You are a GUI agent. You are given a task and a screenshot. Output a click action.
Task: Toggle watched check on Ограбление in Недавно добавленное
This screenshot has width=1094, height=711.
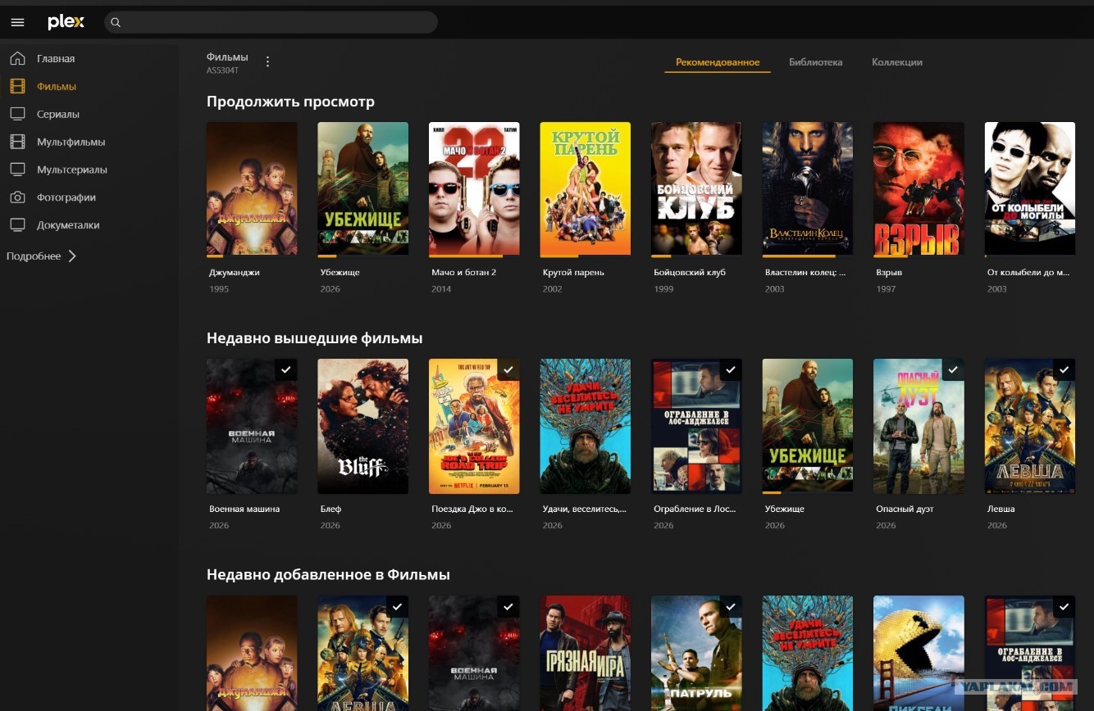(1064, 606)
